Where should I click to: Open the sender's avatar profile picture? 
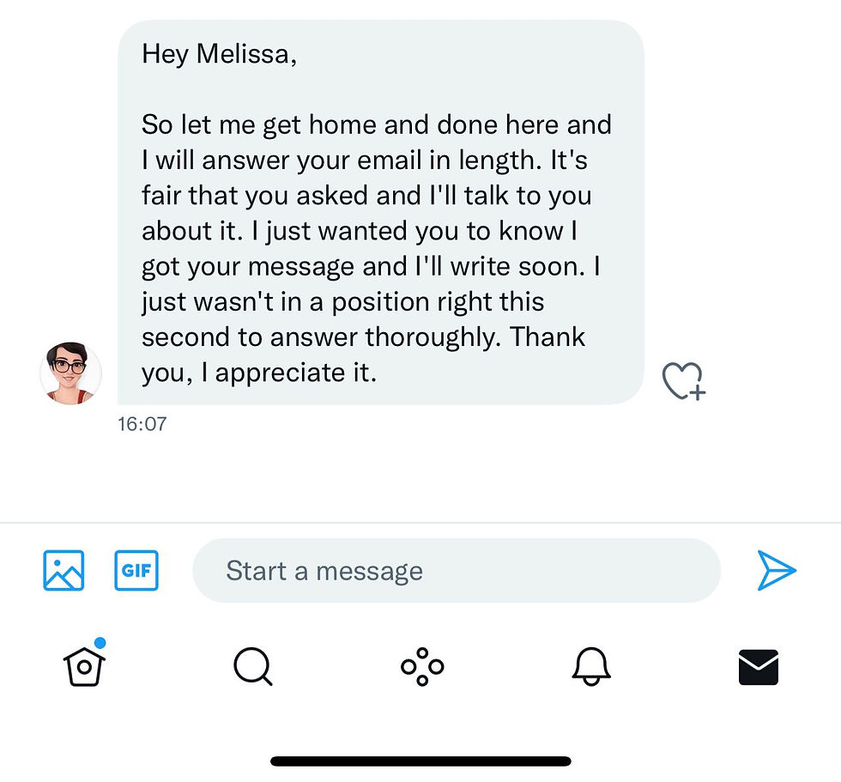point(70,373)
